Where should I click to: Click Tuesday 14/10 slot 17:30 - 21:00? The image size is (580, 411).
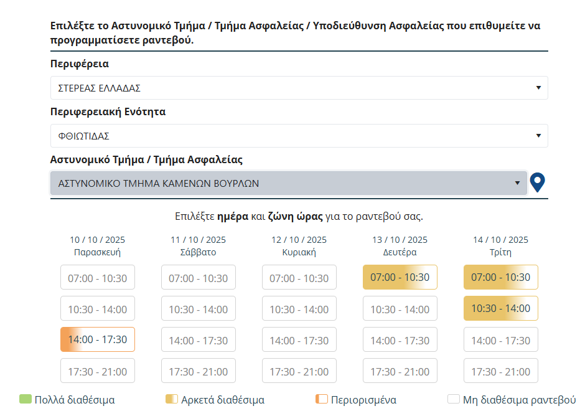(501, 371)
